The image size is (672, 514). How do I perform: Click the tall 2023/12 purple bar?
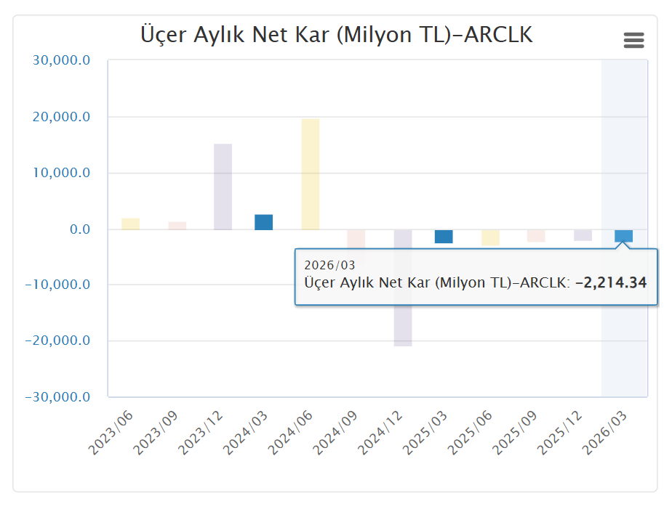[x=223, y=187]
